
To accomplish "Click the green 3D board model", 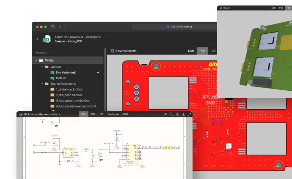I will point(266,56).
